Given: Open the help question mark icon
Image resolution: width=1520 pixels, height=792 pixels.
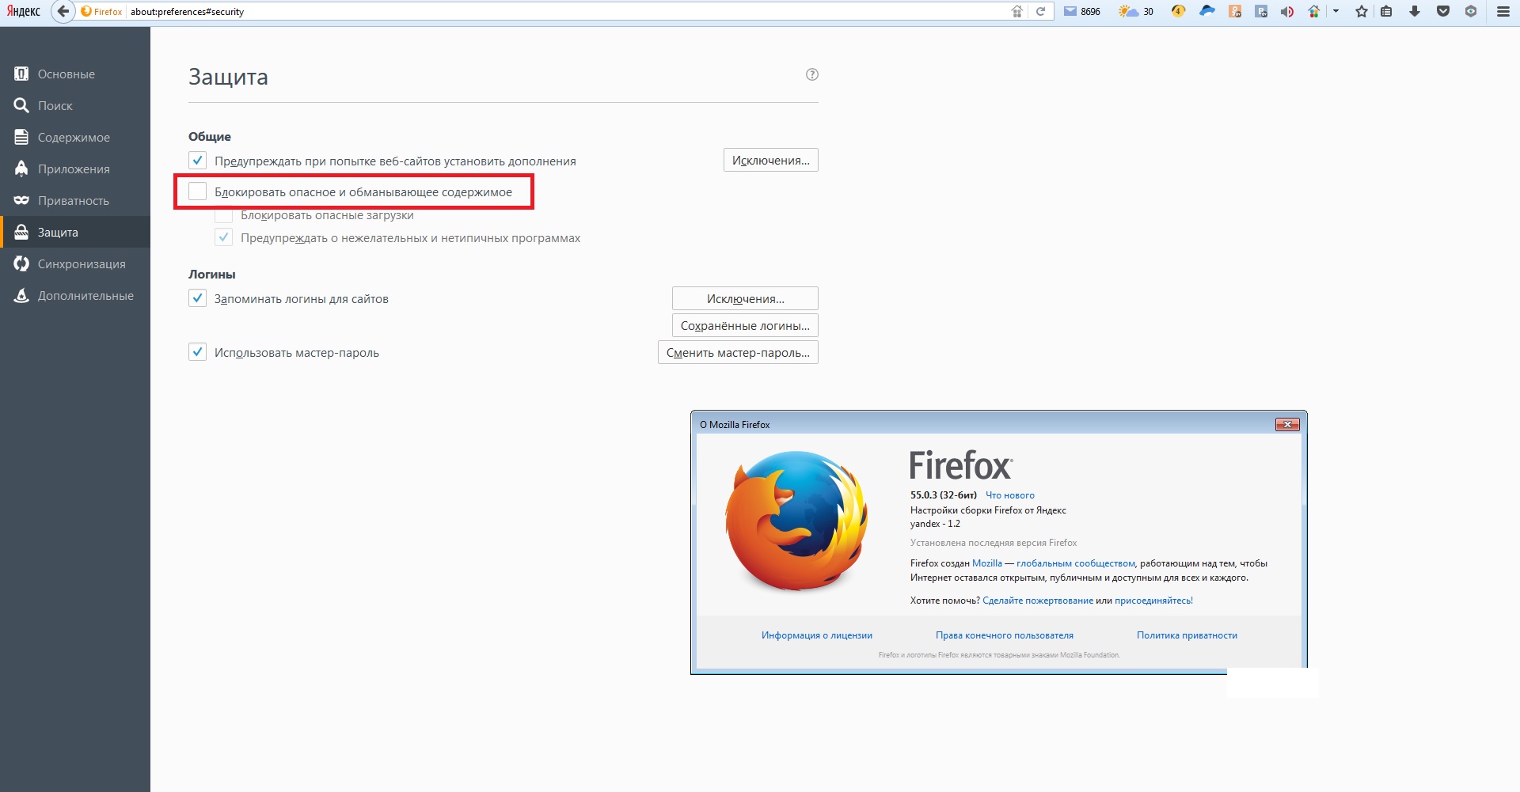Looking at the screenshot, I should [x=811, y=74].
